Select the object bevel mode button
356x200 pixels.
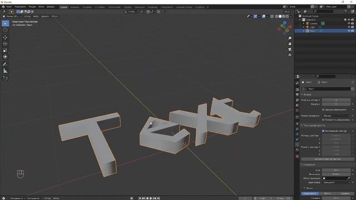tap(328, 193)
